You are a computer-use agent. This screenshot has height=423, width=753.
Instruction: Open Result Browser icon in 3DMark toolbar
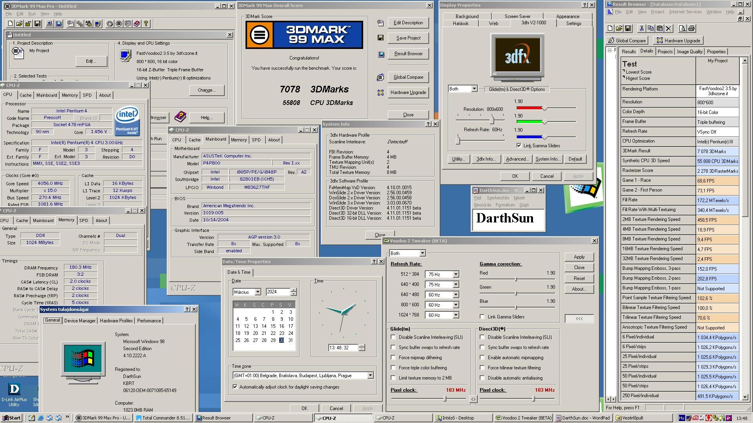coord(58,24)
